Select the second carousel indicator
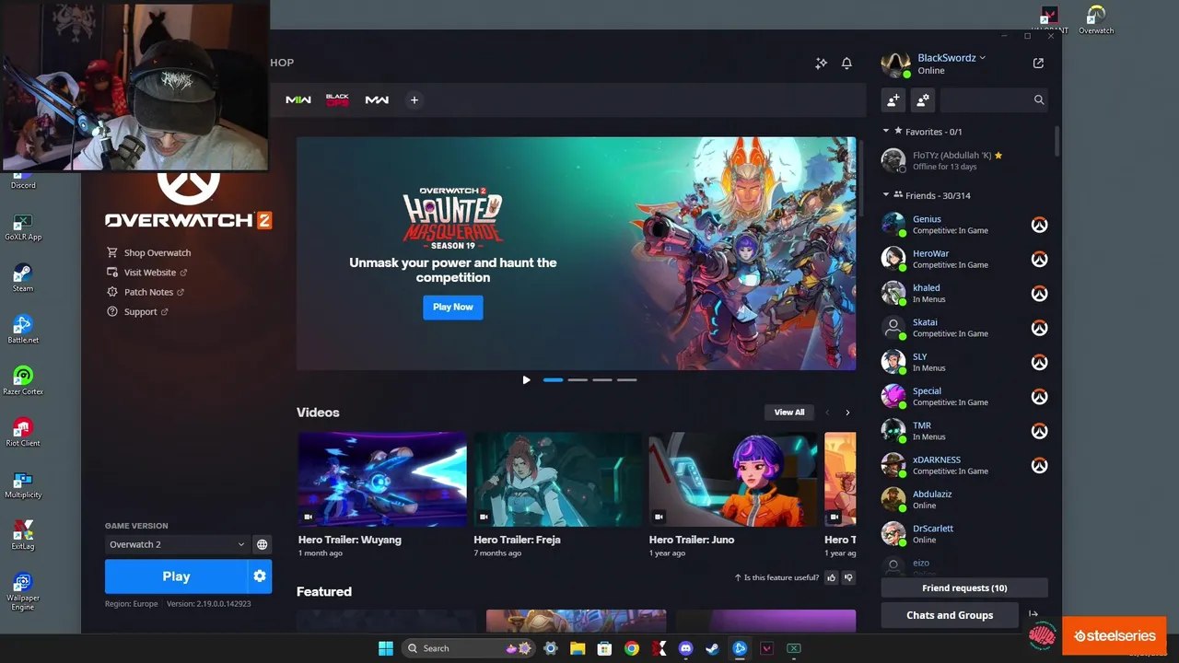 tap(578, 379)
